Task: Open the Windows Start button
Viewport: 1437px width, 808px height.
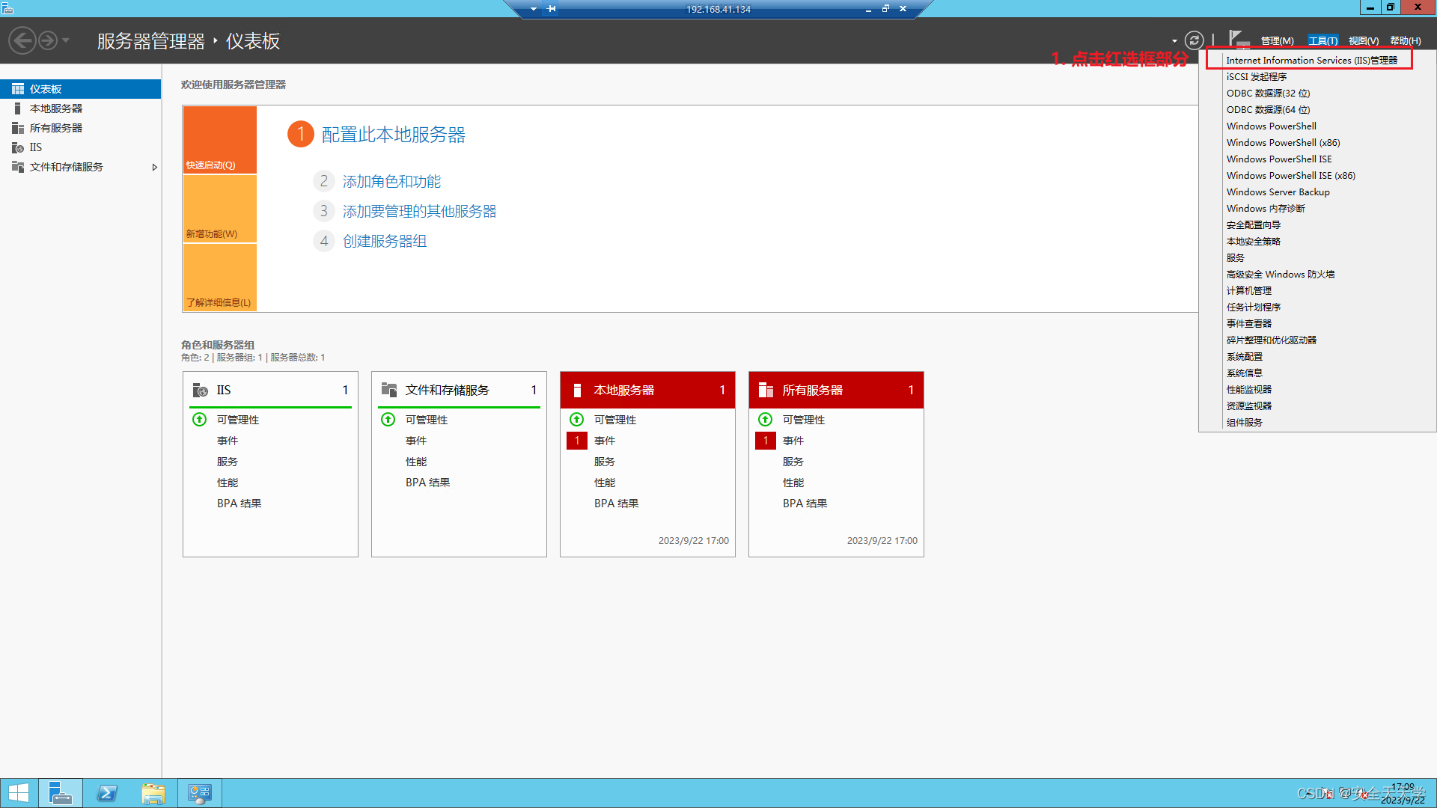Action: tap(18, 793)
